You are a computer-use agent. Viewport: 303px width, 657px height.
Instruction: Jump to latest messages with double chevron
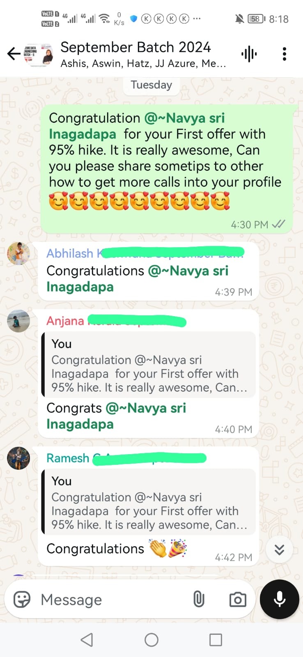click(279, 549)
